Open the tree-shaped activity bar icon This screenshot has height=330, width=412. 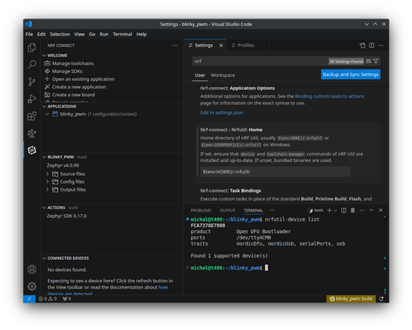pos(32,133)
